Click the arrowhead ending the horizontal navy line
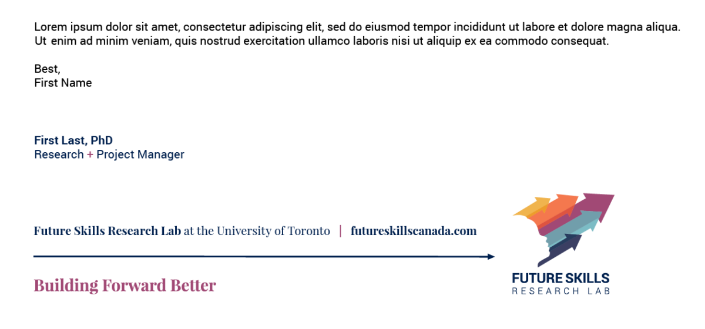The width and height of the screenshot is (705, 329). [491, 257]
